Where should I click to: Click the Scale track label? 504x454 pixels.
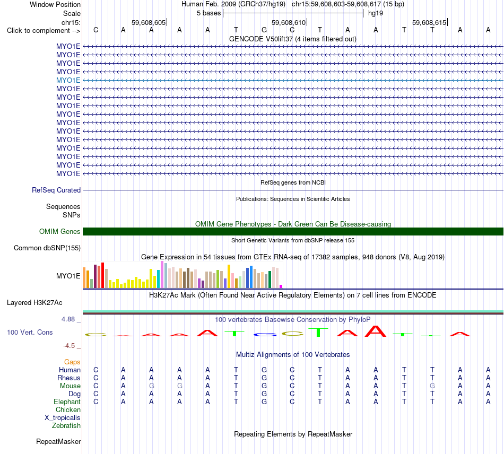pos(72,13)
